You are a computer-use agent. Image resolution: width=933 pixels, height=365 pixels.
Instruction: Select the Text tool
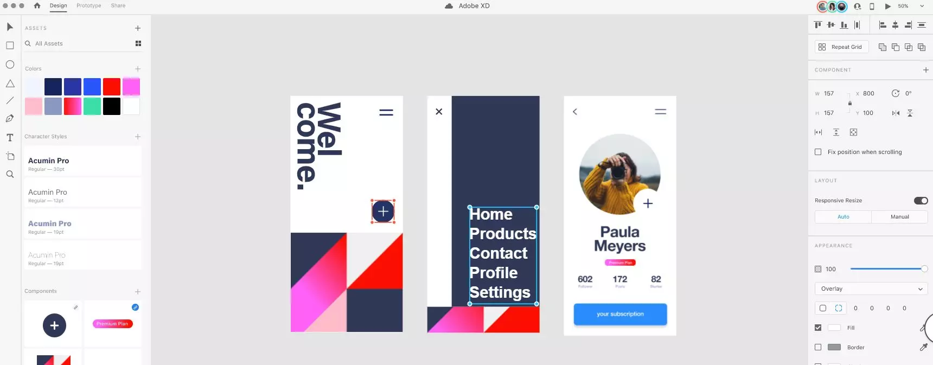[x=10, y=138]
